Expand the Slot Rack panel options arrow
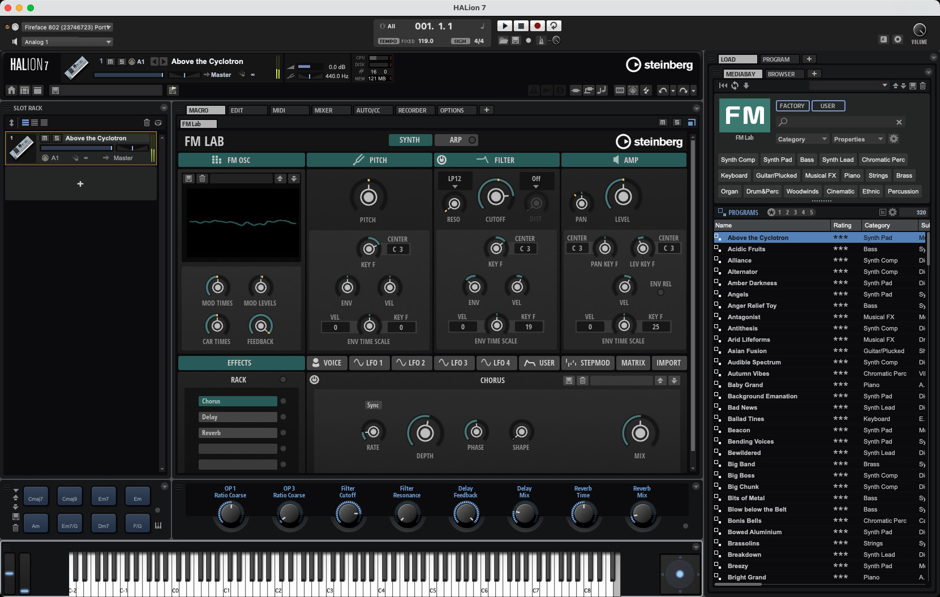The width and height of the screenshot is (940, 597). pos(164,108)
